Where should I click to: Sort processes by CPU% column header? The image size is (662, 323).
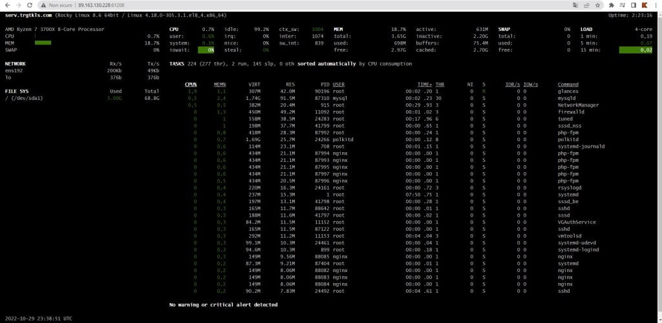tap(191, 84)
